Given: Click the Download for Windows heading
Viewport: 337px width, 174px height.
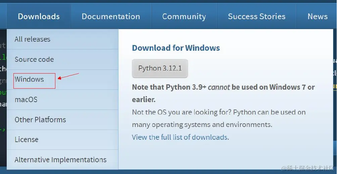Looking at the screenshot, I should point(176,48).
